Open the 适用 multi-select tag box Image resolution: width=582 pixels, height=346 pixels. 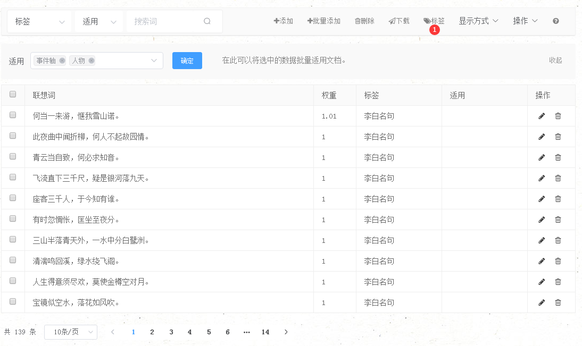(97, 61)
